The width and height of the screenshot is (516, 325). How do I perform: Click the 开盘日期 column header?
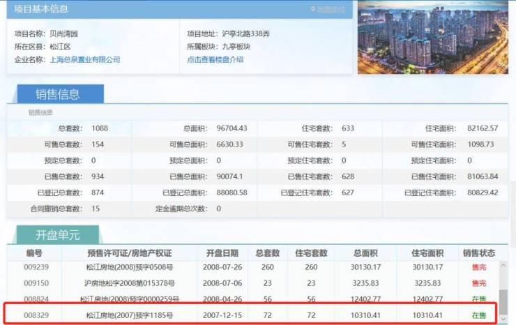pyautogui.click(x=222, y=252)
